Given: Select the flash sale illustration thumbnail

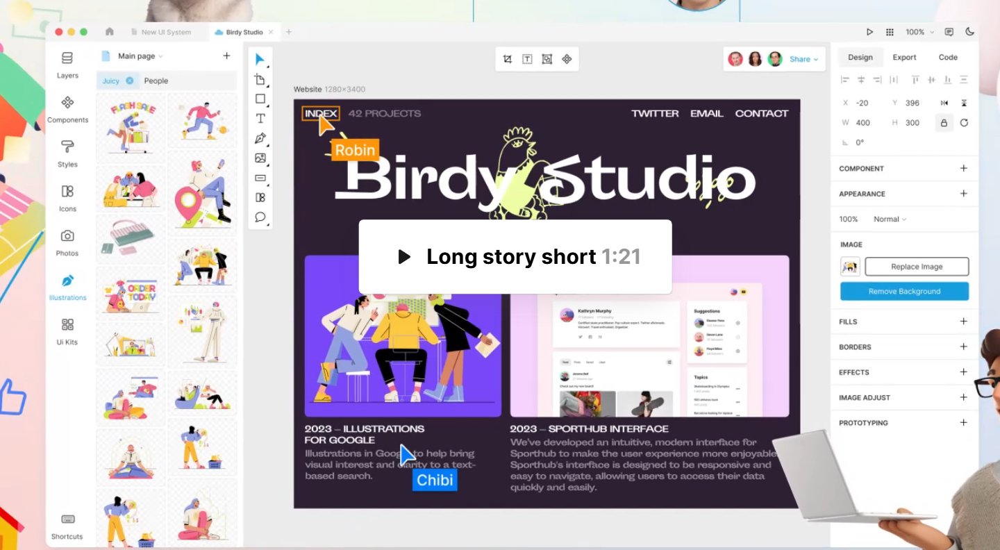Looking at the screenshot, I should click(x=130, y=126).
